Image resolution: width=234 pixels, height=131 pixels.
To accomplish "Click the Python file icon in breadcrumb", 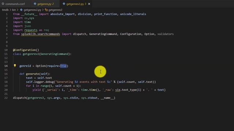I will point(21,10).
